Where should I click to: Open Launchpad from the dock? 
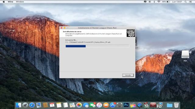(25, 105)
